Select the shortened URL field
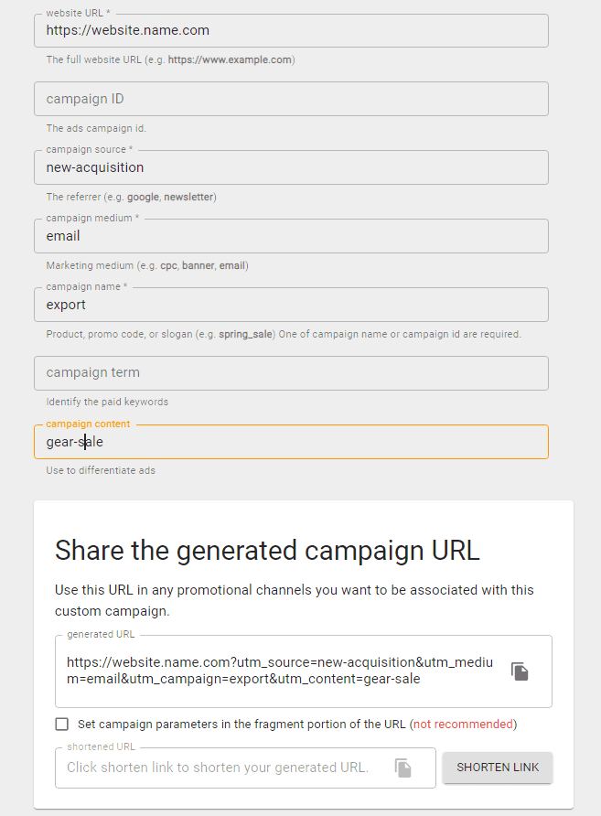 tap(220, 768)
